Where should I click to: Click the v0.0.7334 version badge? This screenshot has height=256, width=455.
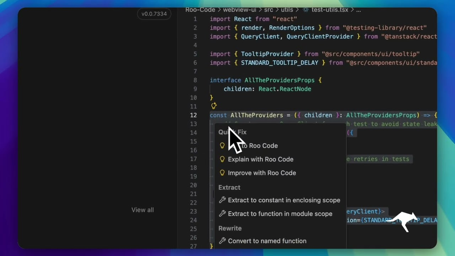pos(154,14)
